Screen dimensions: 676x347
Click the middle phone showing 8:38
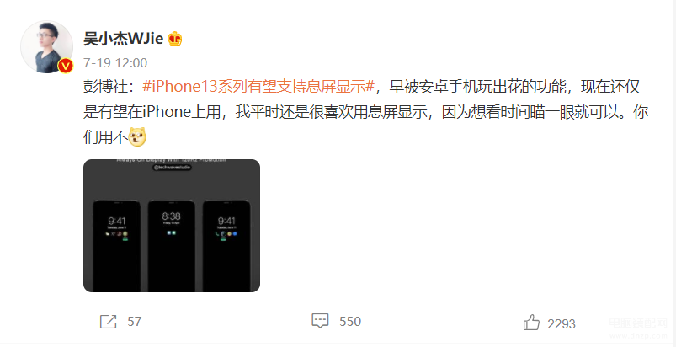pyautogui.click(x=172, y=246)
